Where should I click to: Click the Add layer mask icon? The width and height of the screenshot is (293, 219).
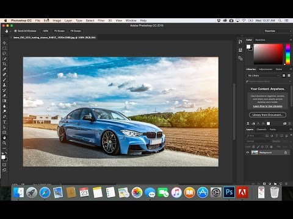pyautogui.click(x=264, y=184)
